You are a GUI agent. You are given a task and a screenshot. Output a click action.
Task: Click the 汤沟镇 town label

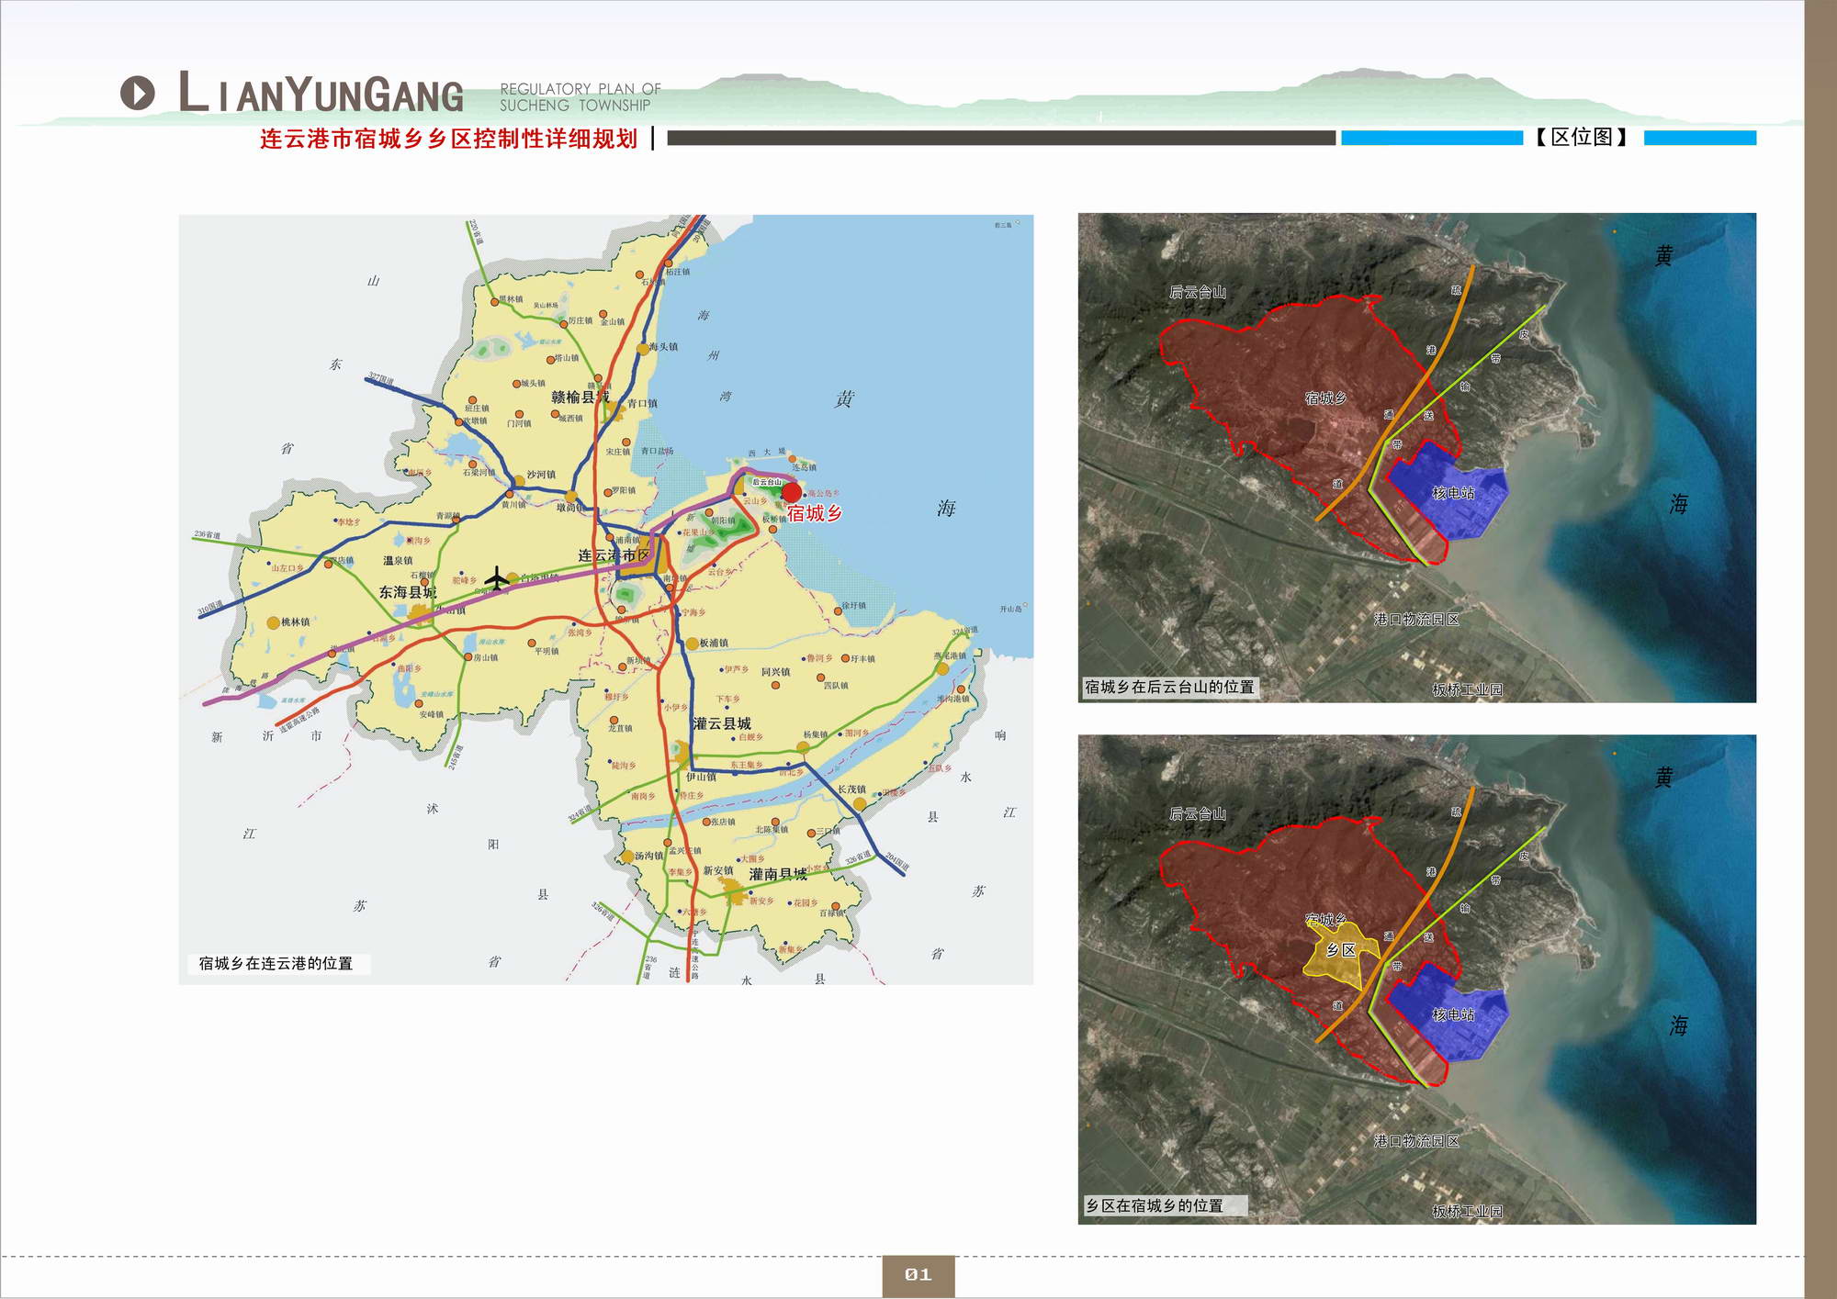pos(648,856)
